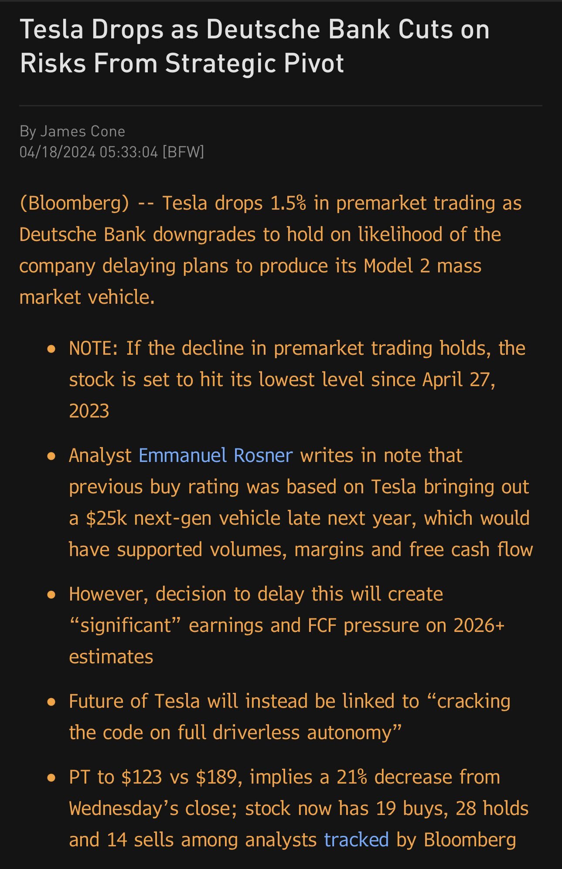This screenshot has height=869, width=562.
Task: Click the Emmanuel Rosner analyst link
Action: (215, 455)
